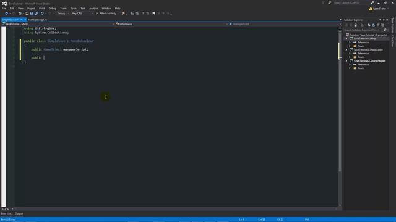
Task: Open the Output panel tab
Action: pos(19,213)
